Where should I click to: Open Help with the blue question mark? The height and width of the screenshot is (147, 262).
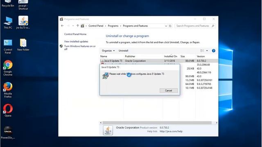(x=214, y=51)
